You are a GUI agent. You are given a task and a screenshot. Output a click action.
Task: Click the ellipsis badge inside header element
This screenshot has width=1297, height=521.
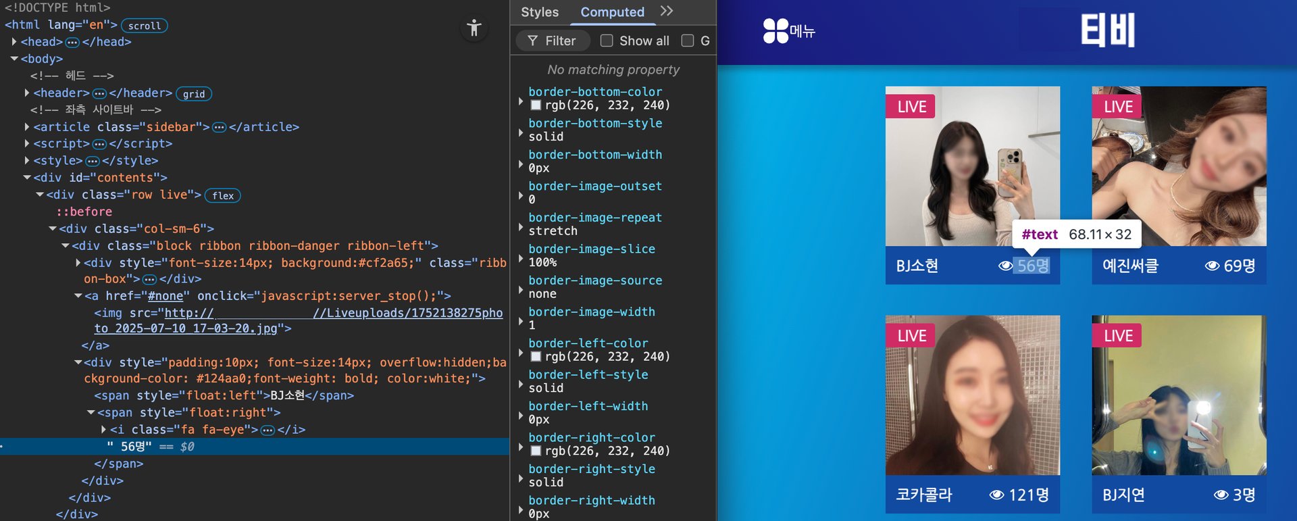99,93
